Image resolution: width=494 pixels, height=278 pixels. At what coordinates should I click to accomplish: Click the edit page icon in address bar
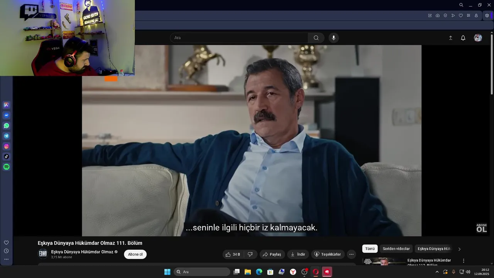click(430, 15)
